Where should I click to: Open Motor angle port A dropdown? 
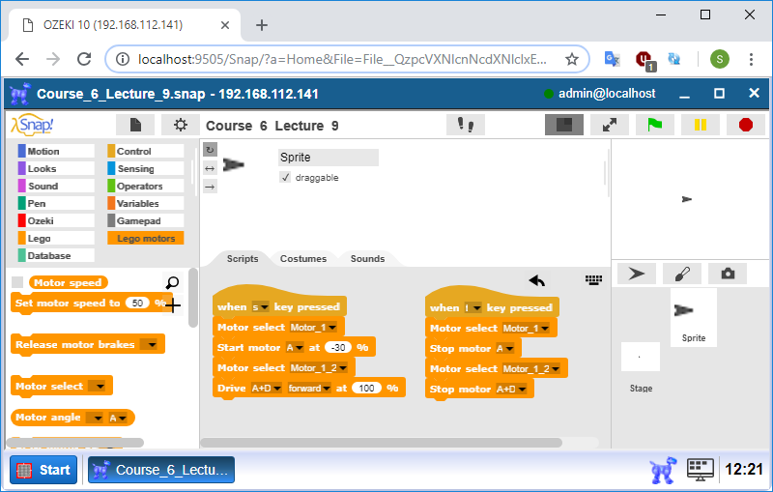(118, 418)
